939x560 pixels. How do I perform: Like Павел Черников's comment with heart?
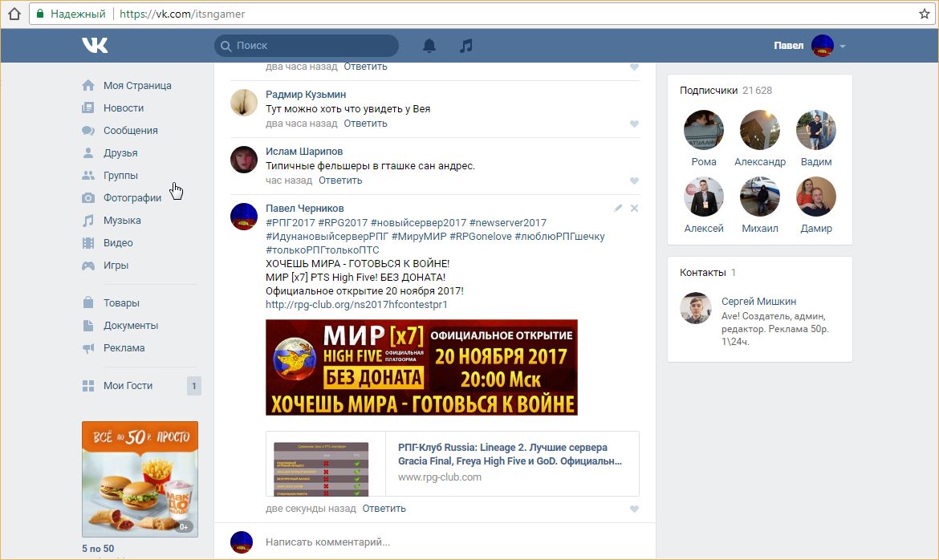click(634, 509)
